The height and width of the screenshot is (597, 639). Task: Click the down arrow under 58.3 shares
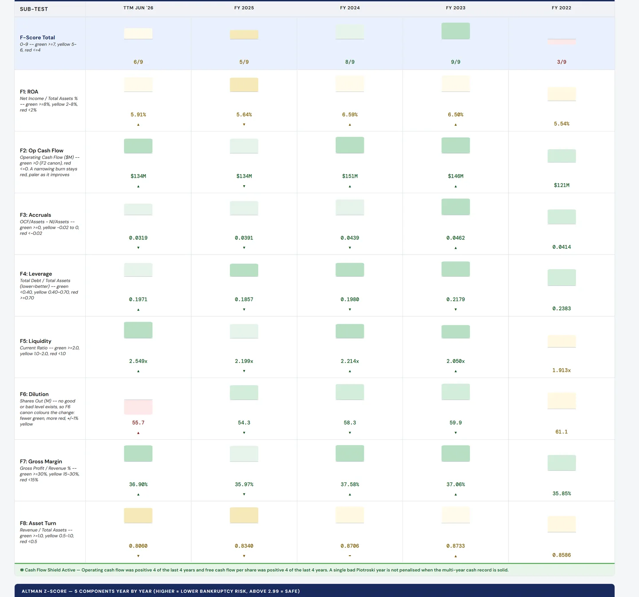point(350,433)
